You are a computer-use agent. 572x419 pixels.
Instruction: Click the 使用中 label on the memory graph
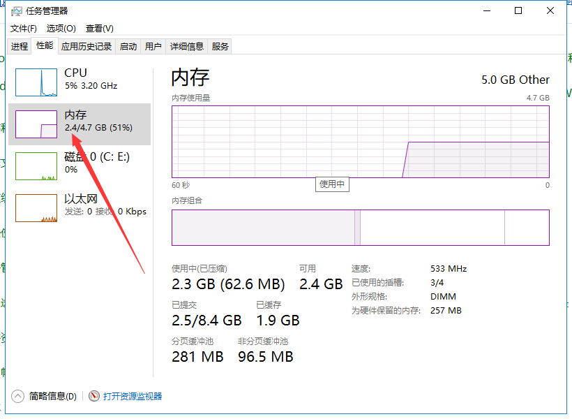tap(332, 184)
